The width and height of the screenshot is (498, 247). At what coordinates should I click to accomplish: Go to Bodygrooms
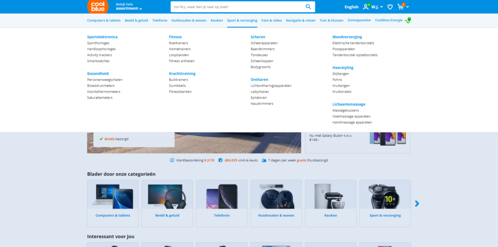[261, 67]
